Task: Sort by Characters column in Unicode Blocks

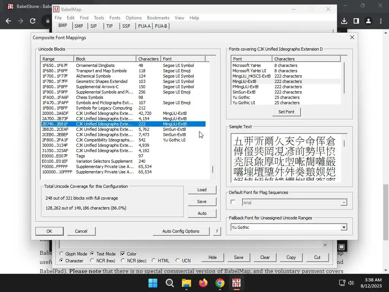Action: (x=149, y=59)
